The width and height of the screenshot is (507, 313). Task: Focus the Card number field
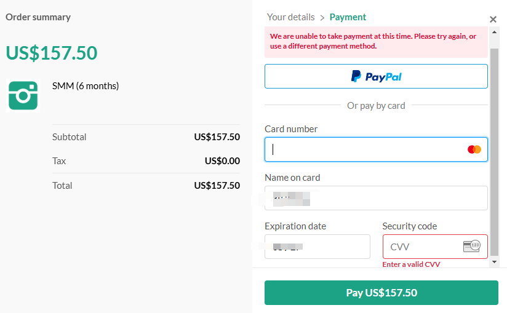(x=366, y=149)
